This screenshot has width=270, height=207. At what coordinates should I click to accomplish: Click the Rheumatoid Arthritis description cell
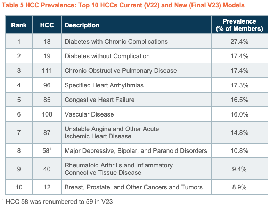click(118, 169)
